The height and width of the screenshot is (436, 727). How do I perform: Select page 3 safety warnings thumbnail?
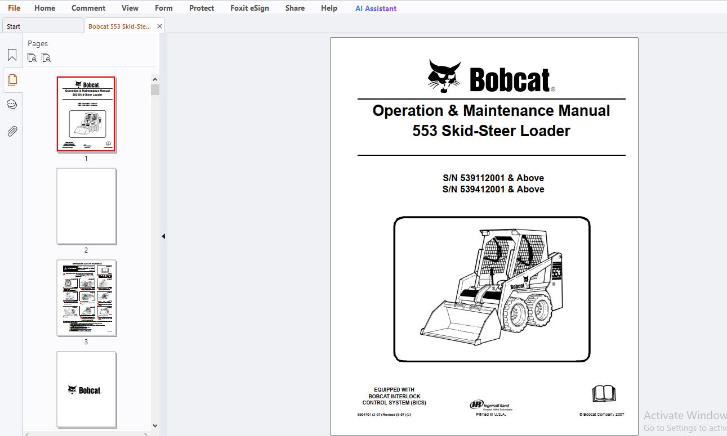(86, 298)
